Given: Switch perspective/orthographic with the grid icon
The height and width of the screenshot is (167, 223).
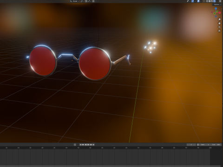Looking at the screenshot, I should (x=219, y=31).
